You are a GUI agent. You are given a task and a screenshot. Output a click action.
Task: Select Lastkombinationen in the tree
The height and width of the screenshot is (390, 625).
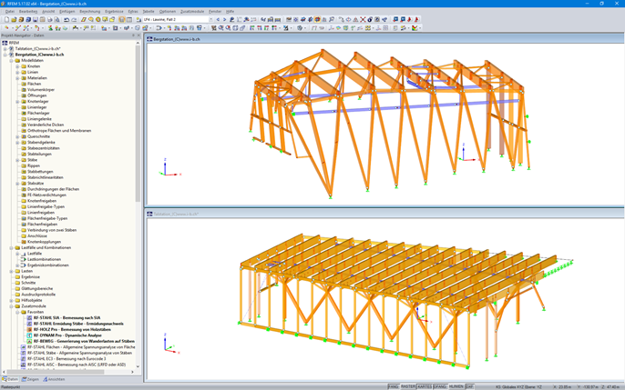click(44, 259)
